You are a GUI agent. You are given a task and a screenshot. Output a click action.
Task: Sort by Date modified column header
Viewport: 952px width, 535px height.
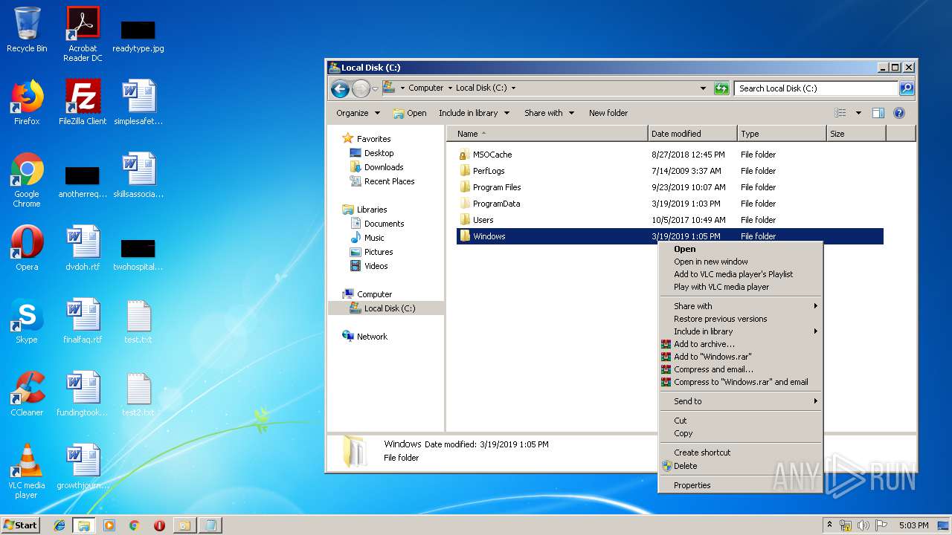click(693, 134)
